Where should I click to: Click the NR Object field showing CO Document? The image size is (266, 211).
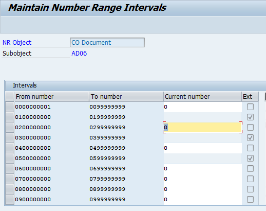107,42
